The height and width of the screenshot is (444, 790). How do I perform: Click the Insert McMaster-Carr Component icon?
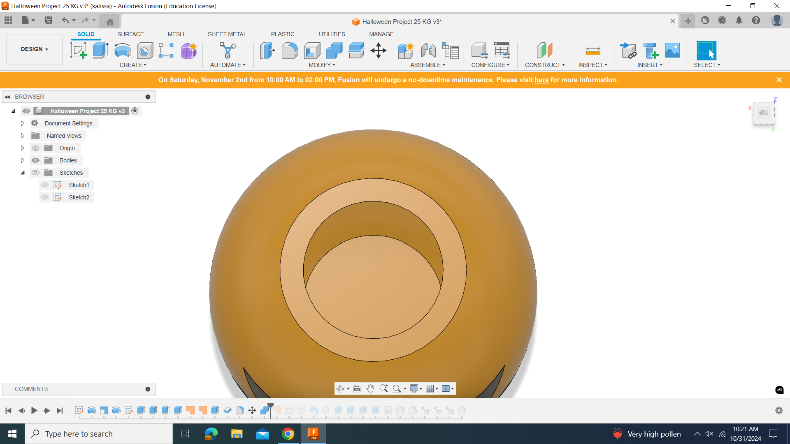[x=651, y=51]
